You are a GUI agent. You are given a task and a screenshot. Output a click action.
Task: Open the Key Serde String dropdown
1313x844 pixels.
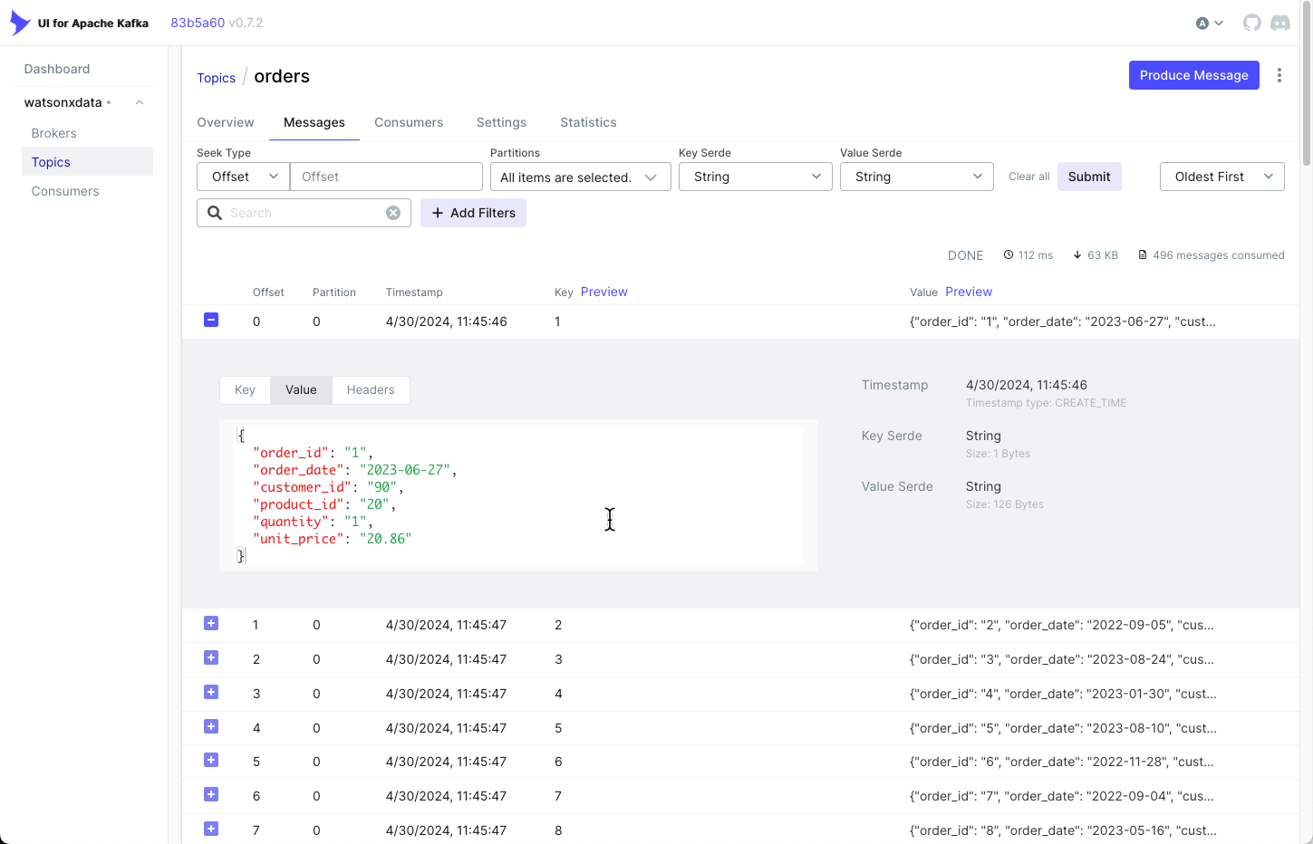[756, 177]
